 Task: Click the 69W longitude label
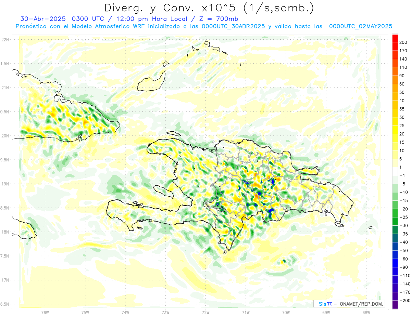[x=326, y=312]
